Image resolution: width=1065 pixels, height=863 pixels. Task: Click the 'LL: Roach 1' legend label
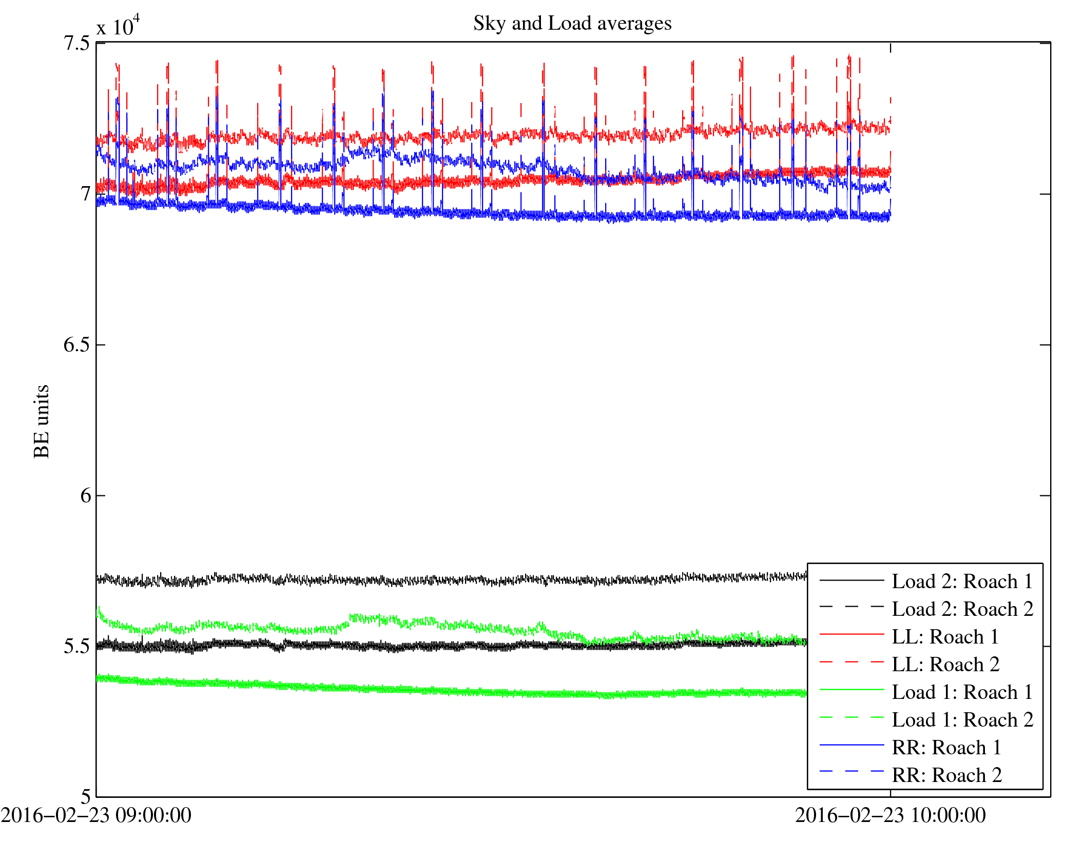pos(945,637)
